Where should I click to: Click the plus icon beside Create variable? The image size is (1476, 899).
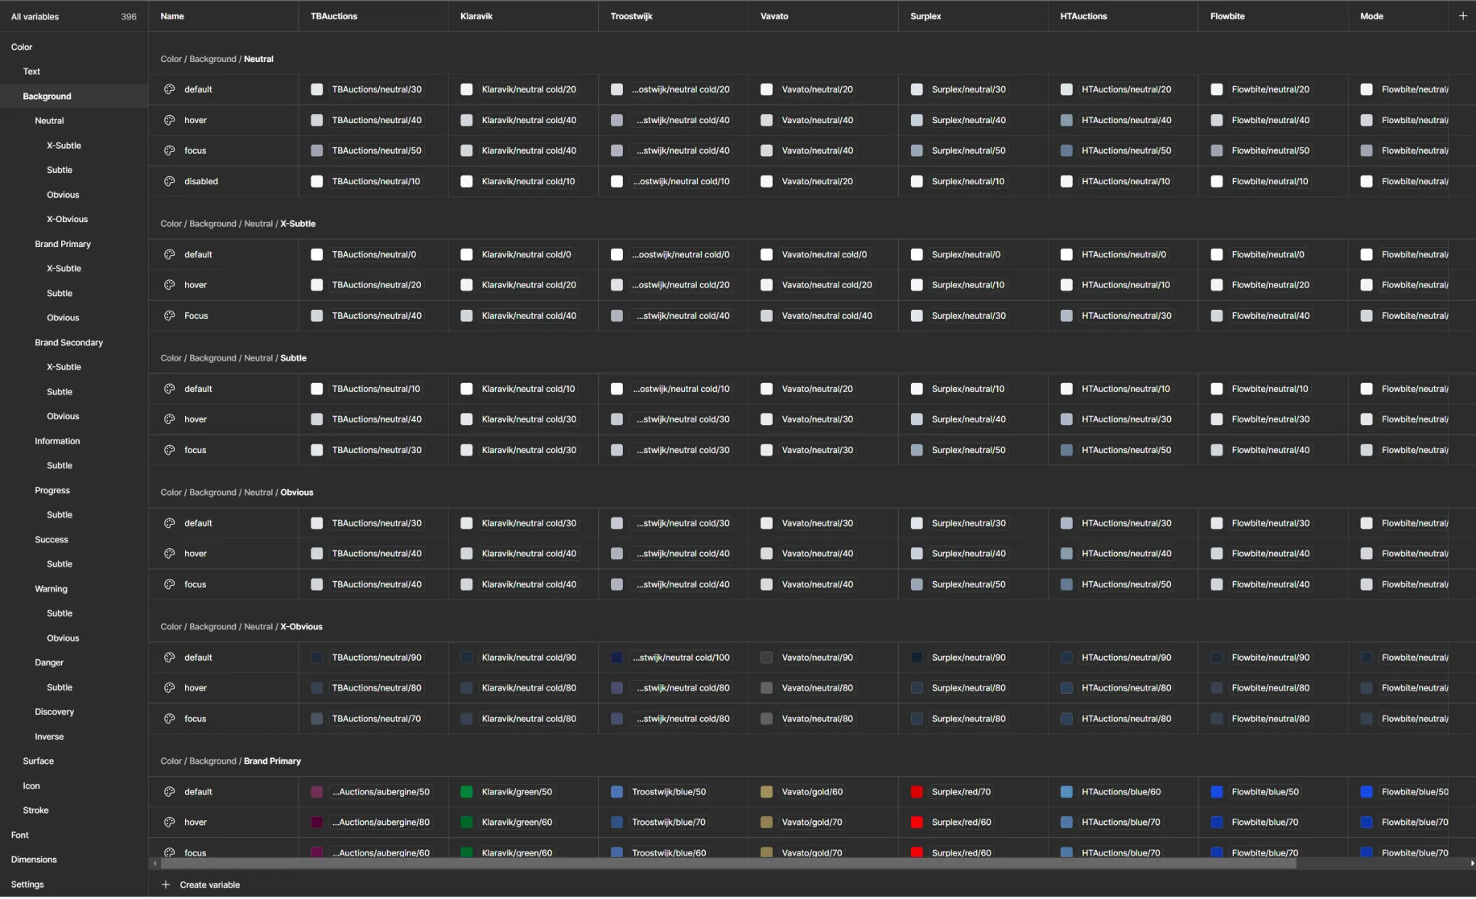(x=166, y=885)
